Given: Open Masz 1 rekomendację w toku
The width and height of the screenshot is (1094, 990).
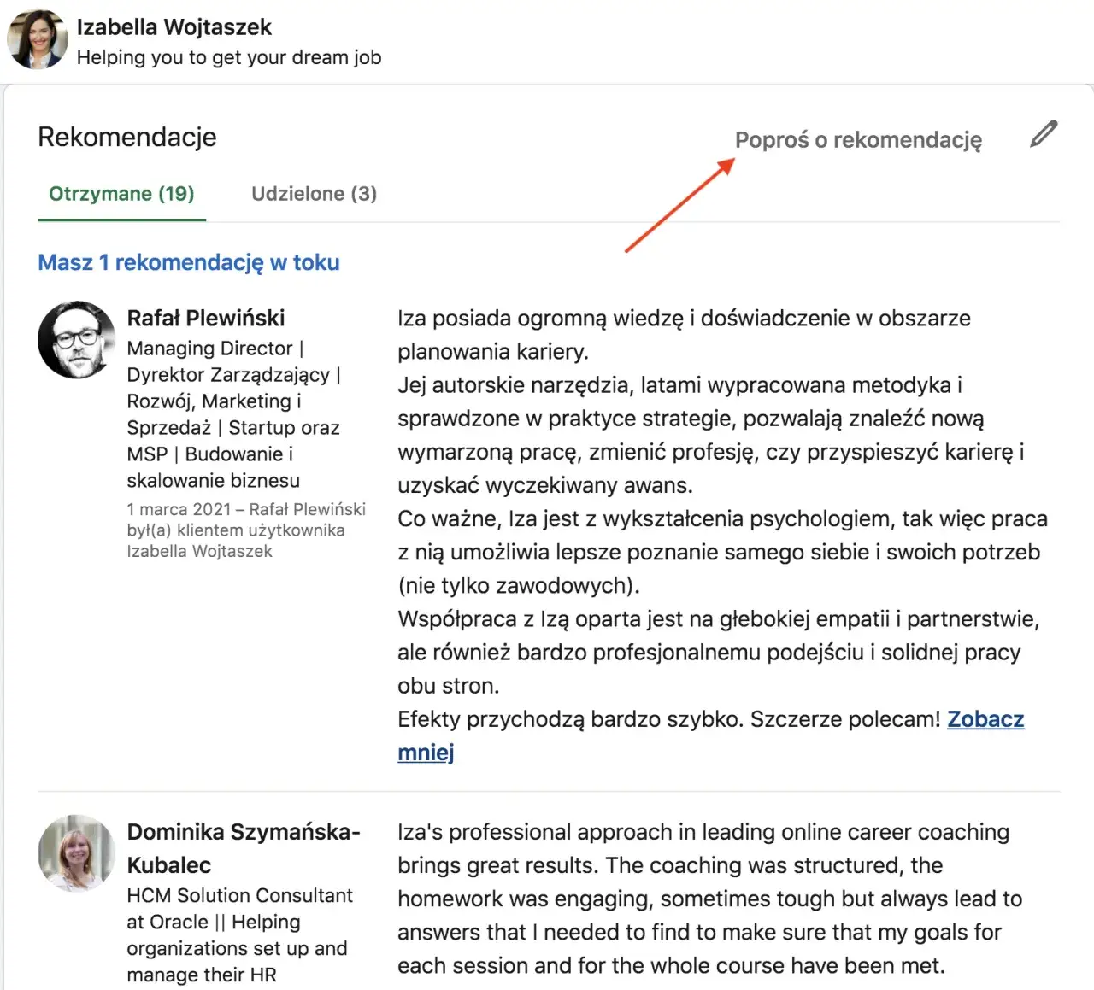Looking at the screenshot, I should (188, 262).
